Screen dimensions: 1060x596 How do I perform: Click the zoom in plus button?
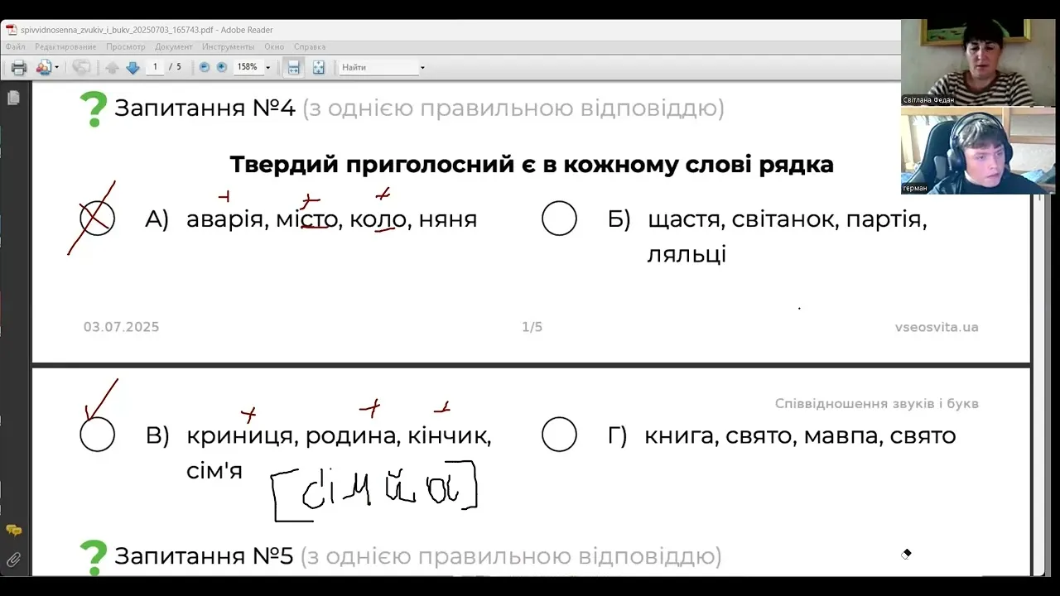[x=222, y=67]
